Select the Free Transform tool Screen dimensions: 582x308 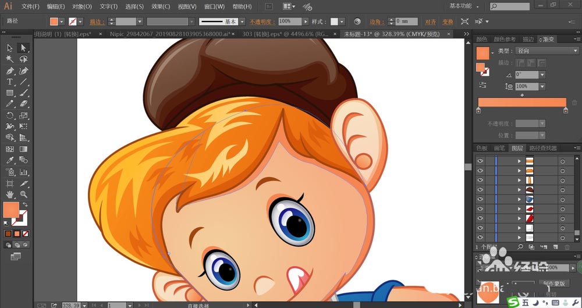pyautogui.click(x=23, y=127)
